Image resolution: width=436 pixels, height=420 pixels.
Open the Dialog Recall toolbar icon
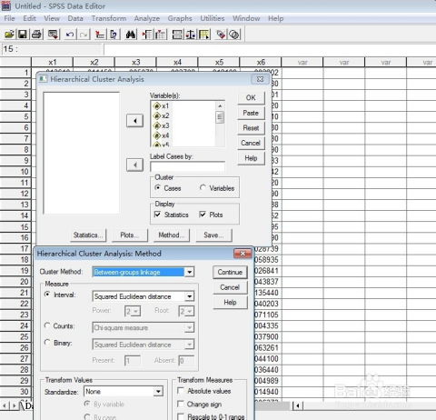[x=54, y=35]
